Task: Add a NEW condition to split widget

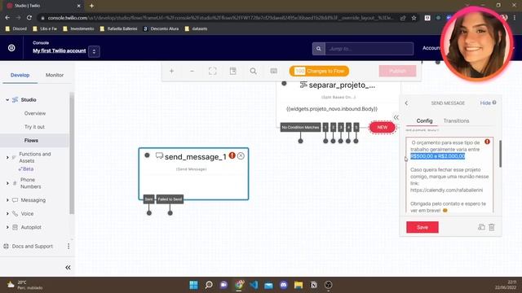Action: coord(383,127)
